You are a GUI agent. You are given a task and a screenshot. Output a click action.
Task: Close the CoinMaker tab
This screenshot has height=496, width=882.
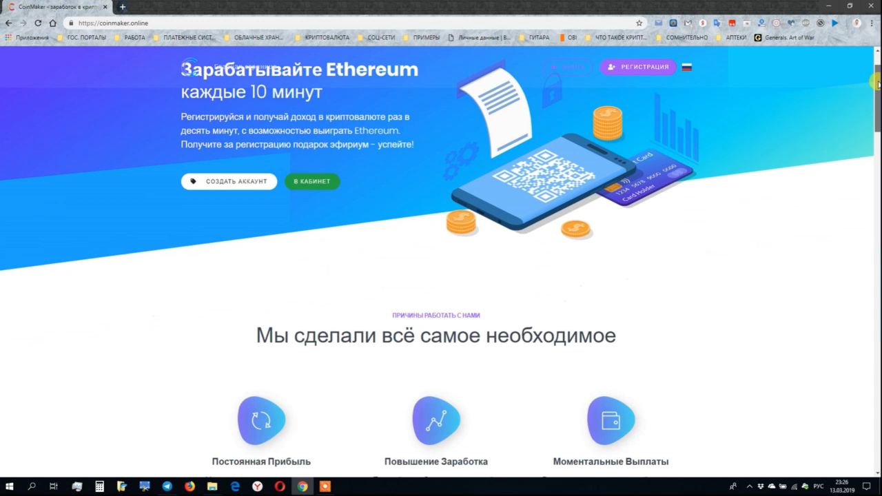[105, 7]
